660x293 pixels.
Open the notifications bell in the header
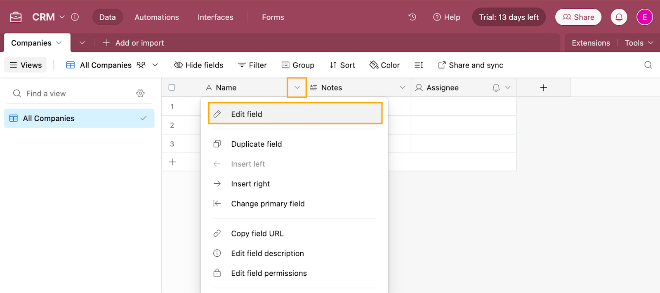click(x=619, y=17)
